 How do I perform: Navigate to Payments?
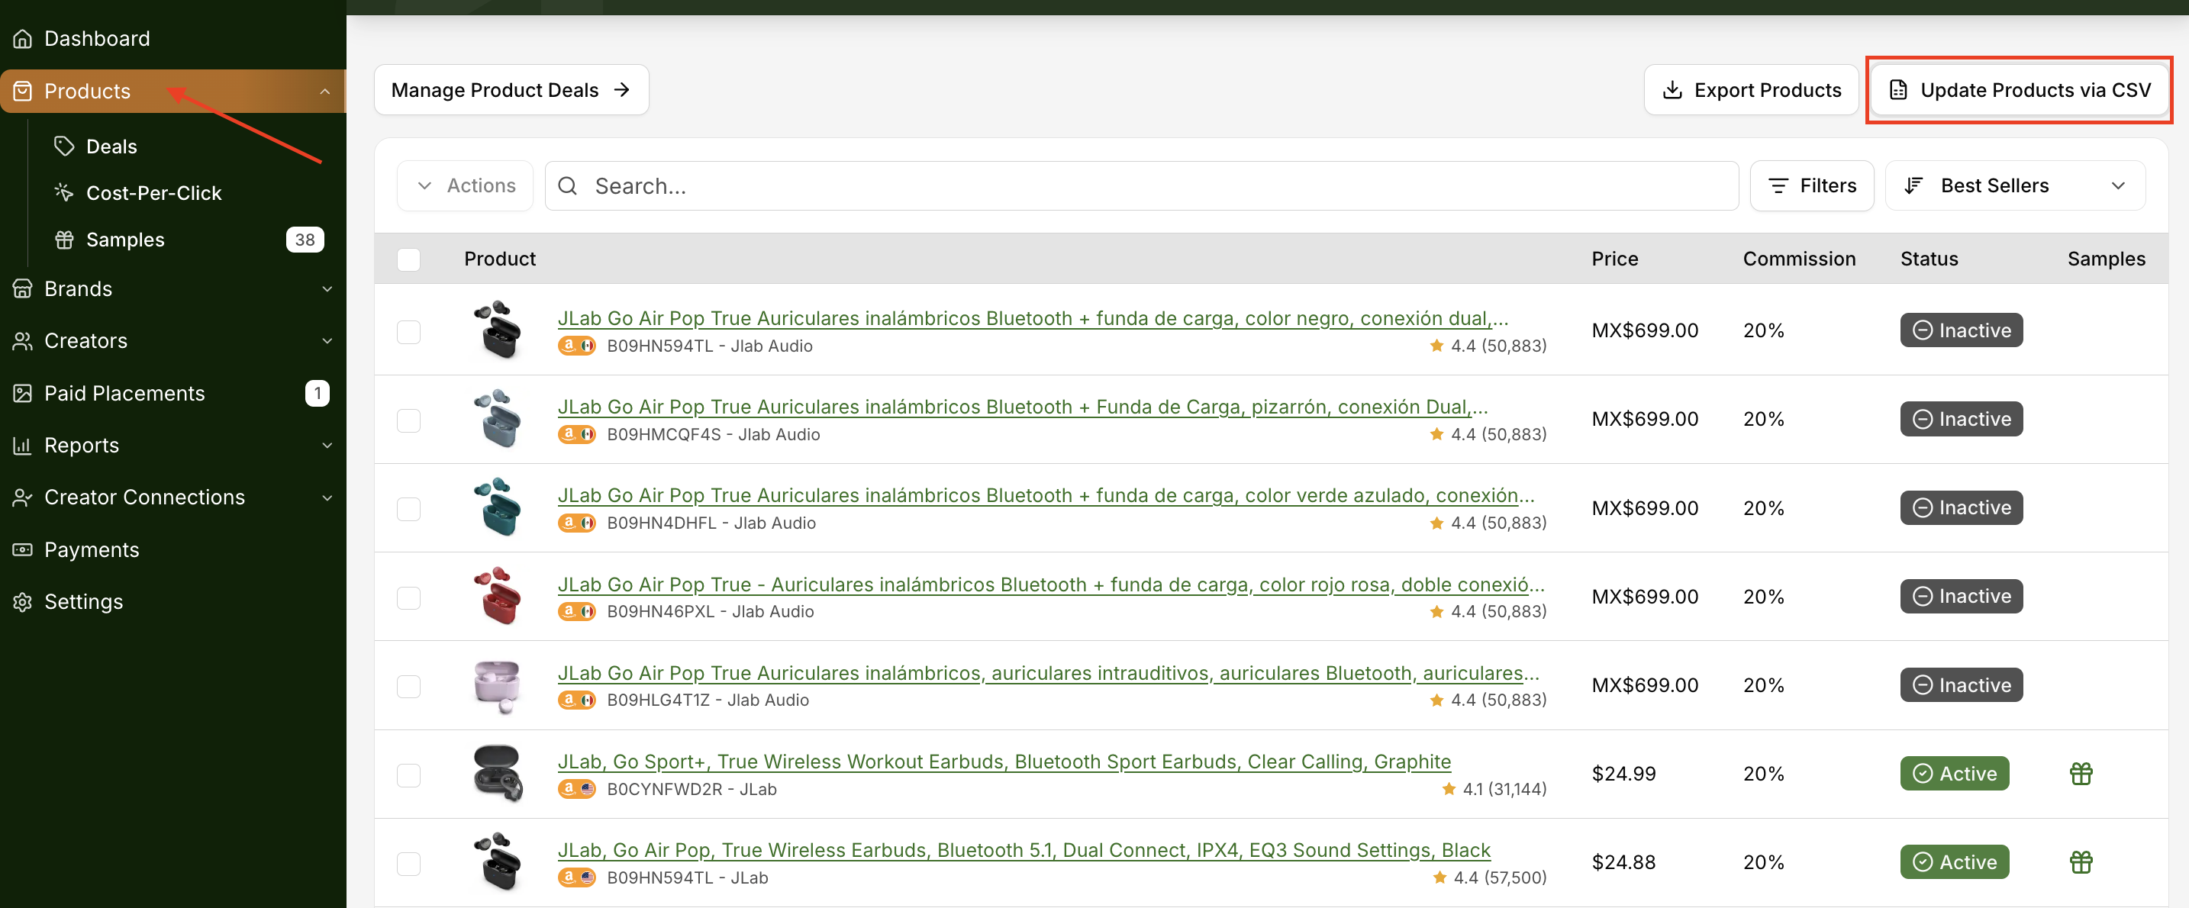click(x=92, y=549)
